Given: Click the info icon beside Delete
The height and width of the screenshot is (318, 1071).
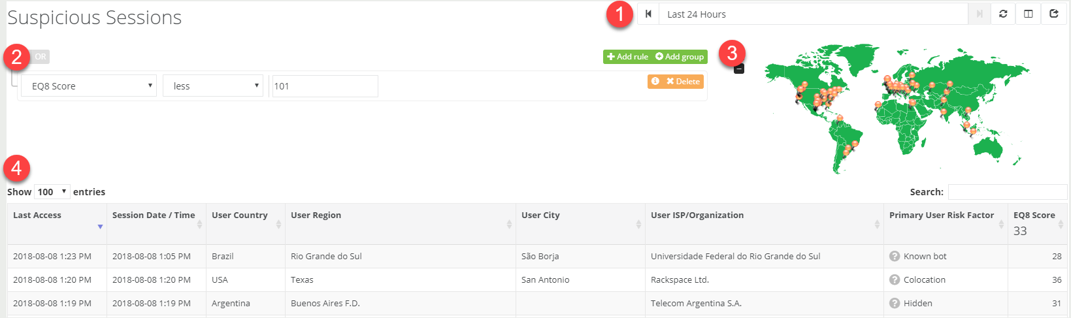Looking at the screenshot, I should [655, 81].
